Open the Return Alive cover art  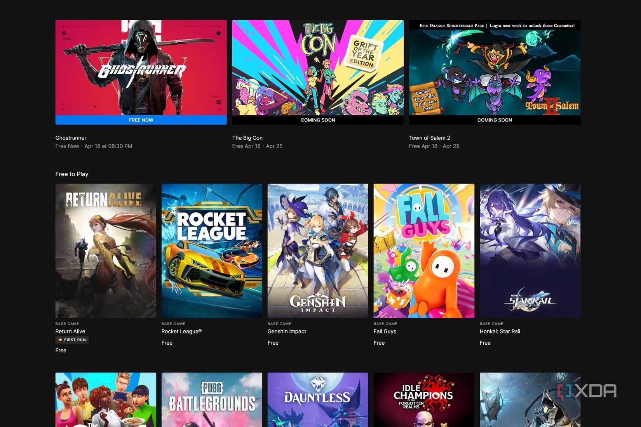tap(106, 251)
